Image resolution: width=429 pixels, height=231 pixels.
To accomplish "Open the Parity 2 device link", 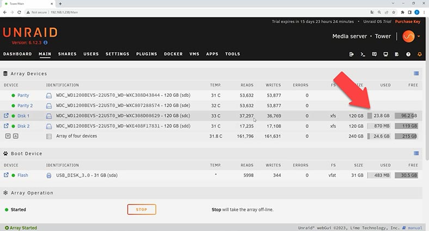I will pos(25,105).
